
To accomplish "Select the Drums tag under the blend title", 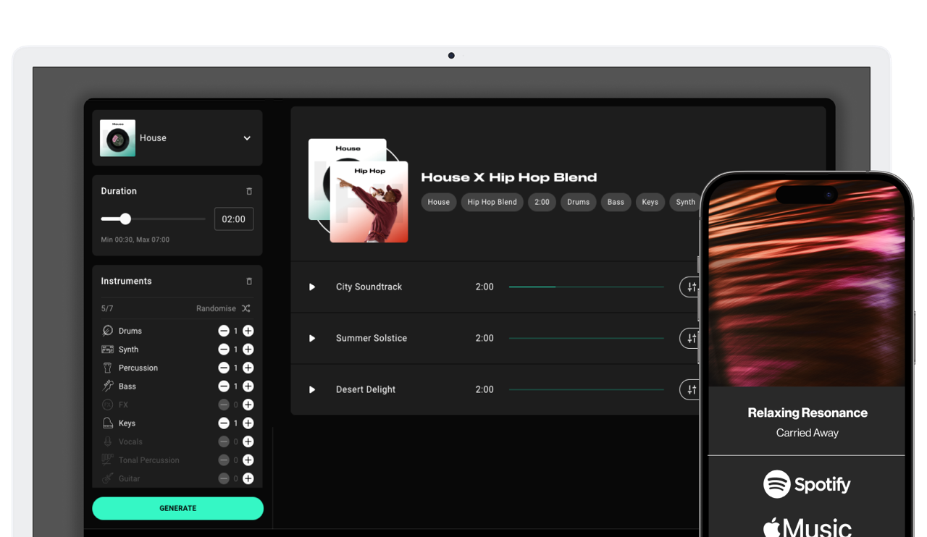I will (x=578, y=202).
